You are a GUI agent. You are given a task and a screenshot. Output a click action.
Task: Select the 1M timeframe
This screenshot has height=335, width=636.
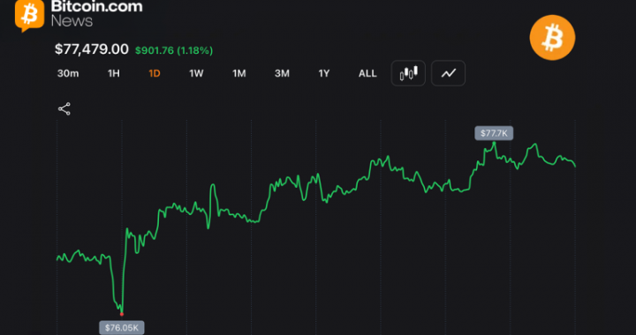point(238,74)
